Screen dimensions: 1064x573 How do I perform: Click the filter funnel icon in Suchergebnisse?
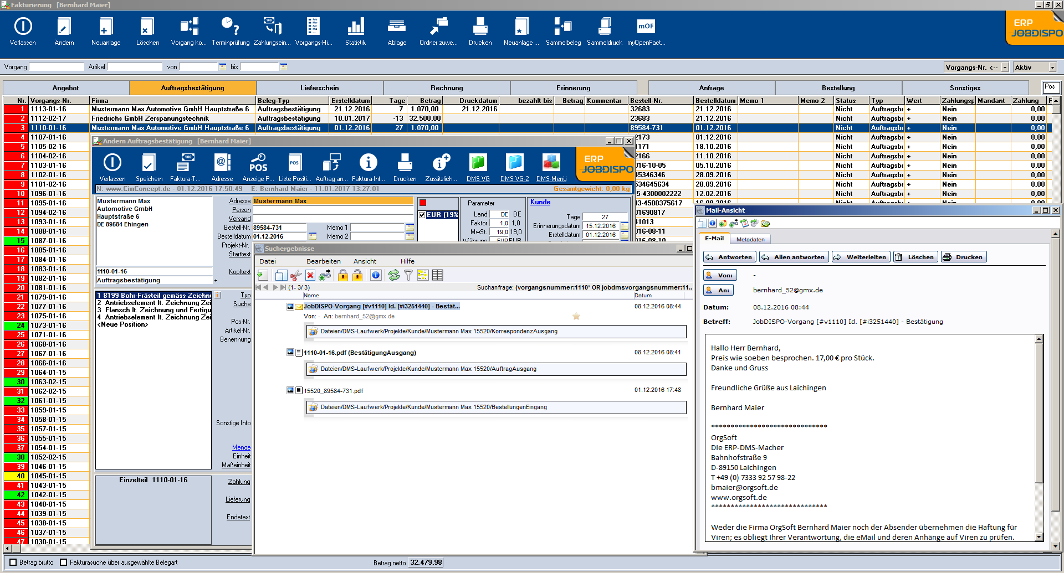pos(408,275)
